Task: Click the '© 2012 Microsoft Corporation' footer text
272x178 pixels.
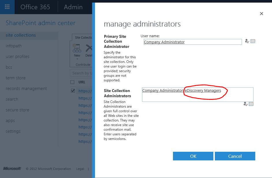Action: click(x=49, y=169)
